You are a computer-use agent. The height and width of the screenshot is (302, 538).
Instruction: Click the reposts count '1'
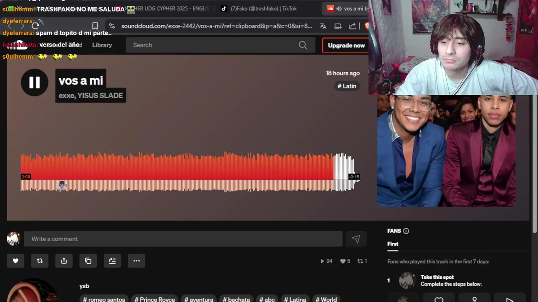tap(362, 261)
